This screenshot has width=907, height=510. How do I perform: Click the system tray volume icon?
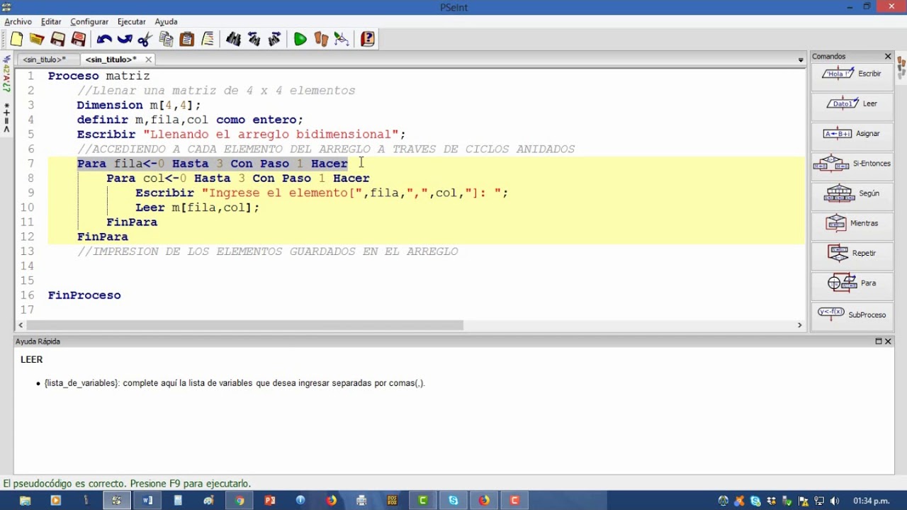pyautogui.click(x=834, y=501)
